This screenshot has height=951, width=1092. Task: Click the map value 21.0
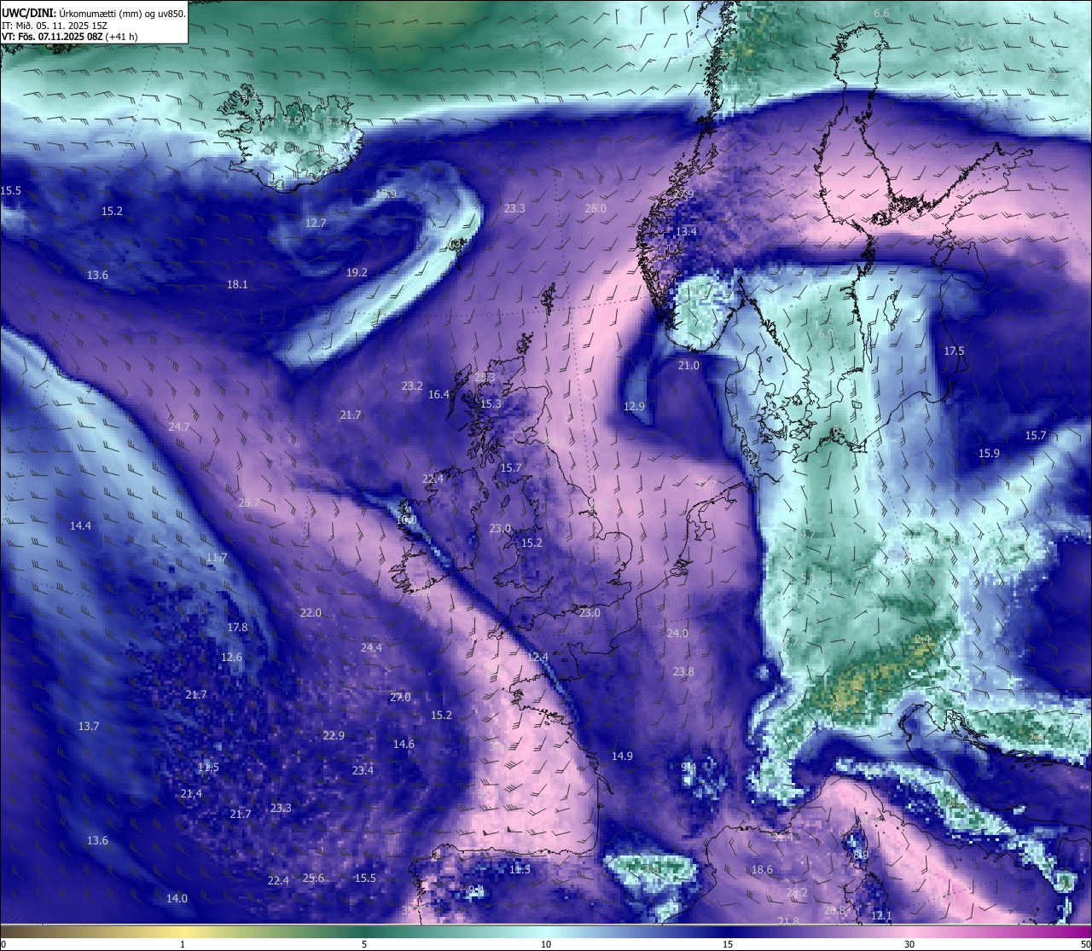688,365
